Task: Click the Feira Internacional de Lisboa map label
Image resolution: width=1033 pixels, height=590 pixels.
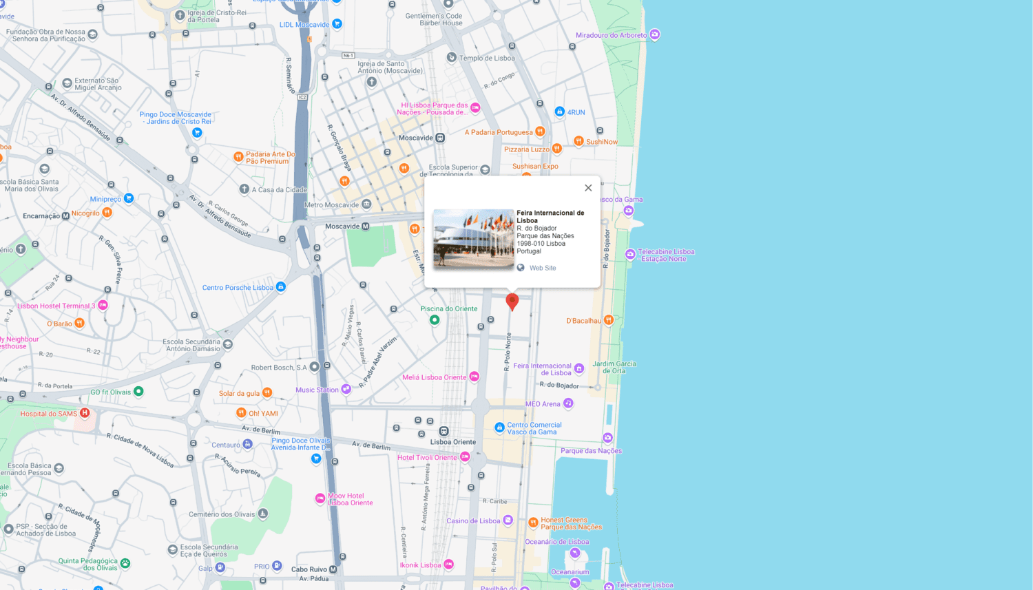Action: click(x=542, y=370)
